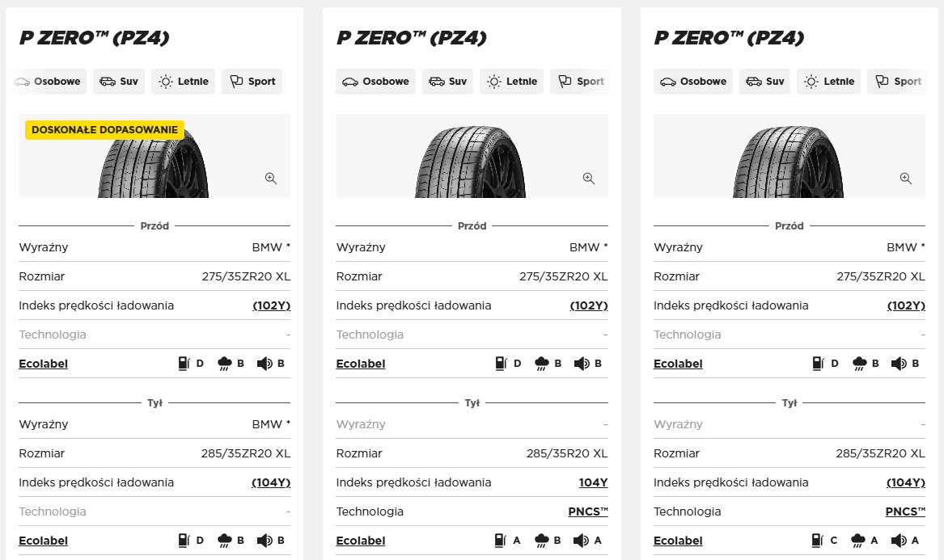Click the Doskonałe Dopasowanie badge
Image resolution: width=944 pixels, height=560 pixels.
pos(105,130)
